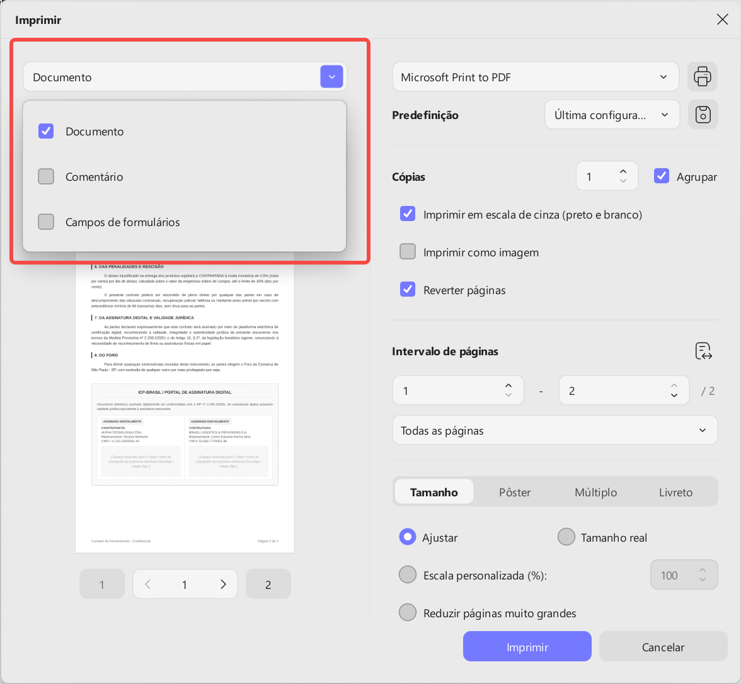Click the Imprimir button
The width and height of the screenshot is (741, 684).
pos(527,647)
